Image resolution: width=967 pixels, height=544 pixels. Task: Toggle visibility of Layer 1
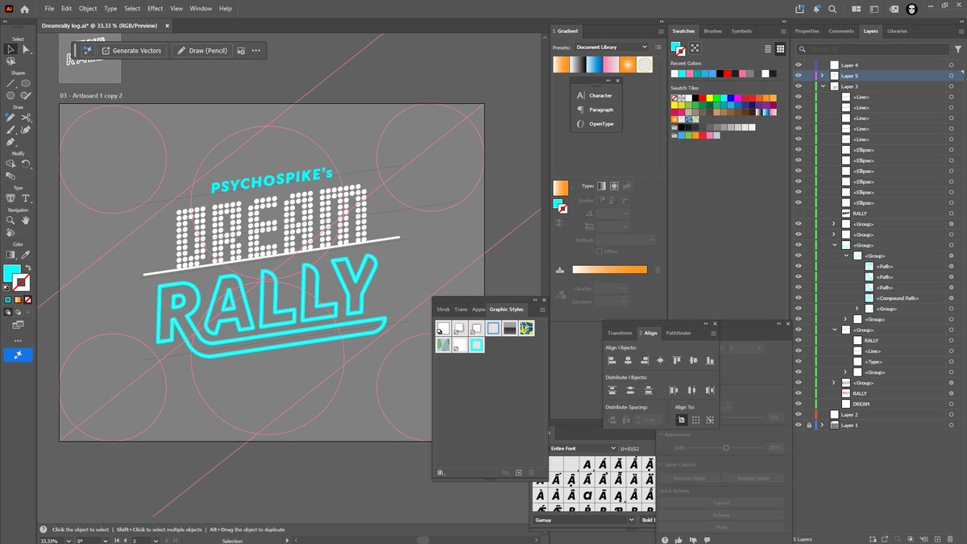798,426
